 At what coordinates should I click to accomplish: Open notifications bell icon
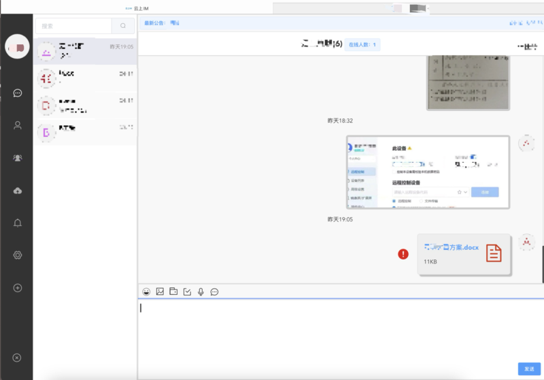tap(18, 223)
